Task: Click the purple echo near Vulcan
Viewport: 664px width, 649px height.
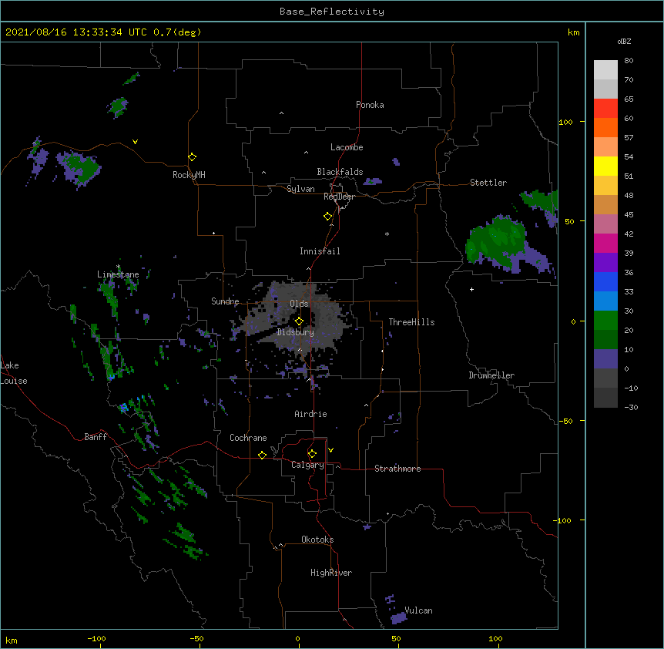Action: pos(398,617)
